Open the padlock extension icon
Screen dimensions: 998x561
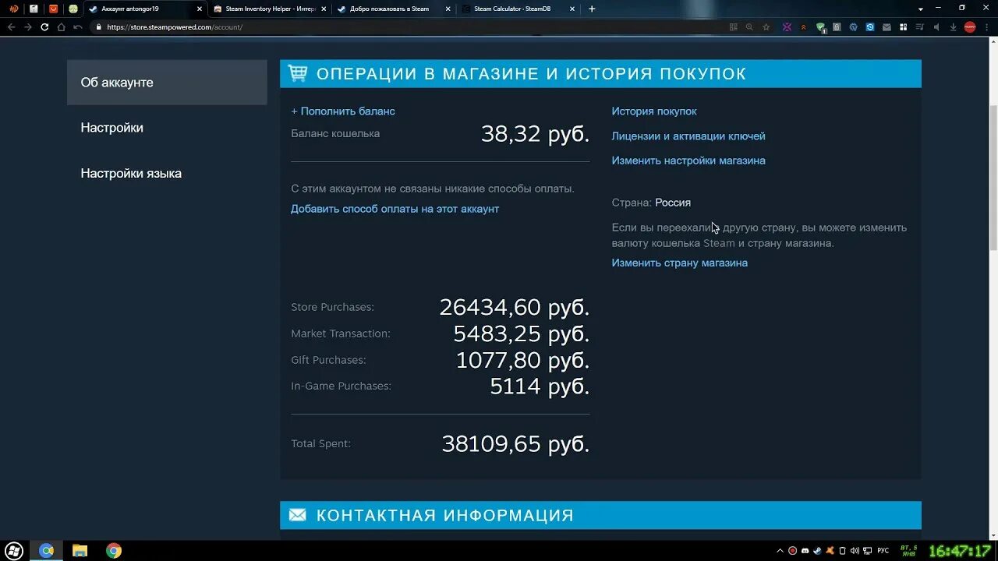pyautogui.click(x=837, y=26)
